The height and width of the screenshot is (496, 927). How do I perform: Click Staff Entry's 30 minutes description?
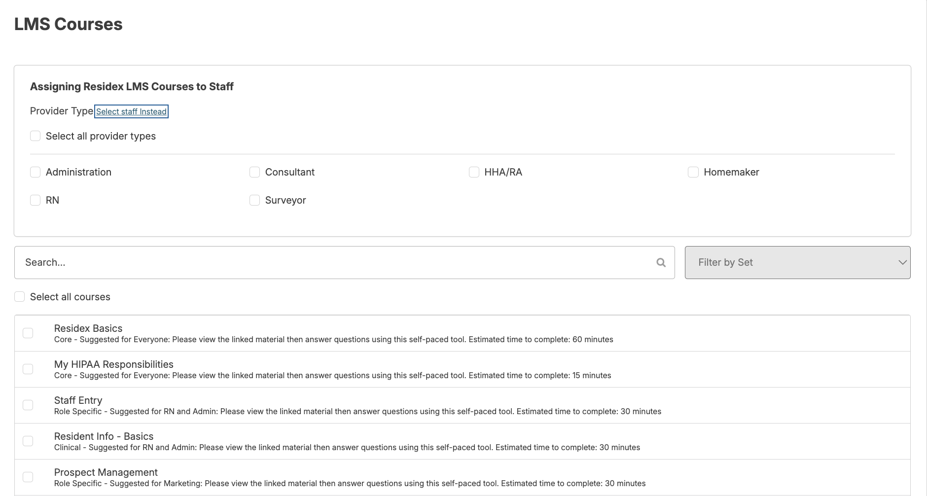357,412
